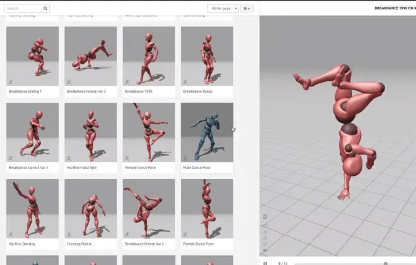The image size is (416, 265).
Task: Select the zoom magnifier tool in viewer
Action: point(265,238)
